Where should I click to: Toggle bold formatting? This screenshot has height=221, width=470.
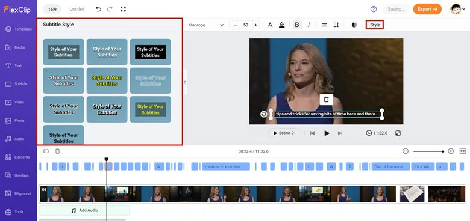point(297,25)
